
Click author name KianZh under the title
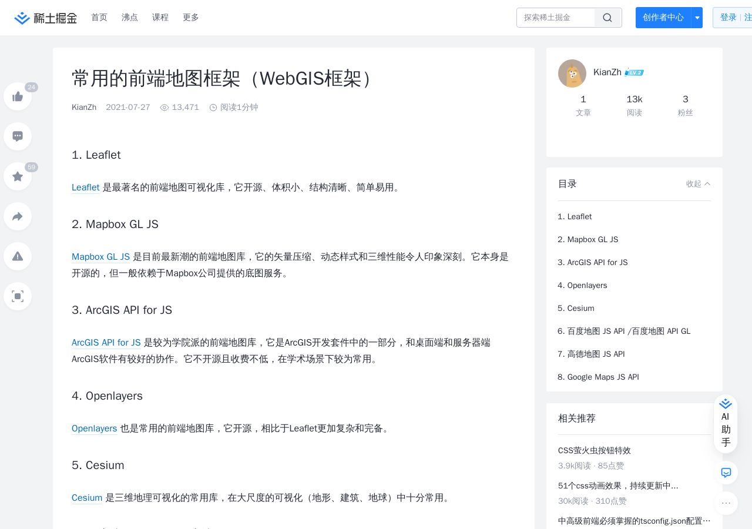tap(84, 108)
